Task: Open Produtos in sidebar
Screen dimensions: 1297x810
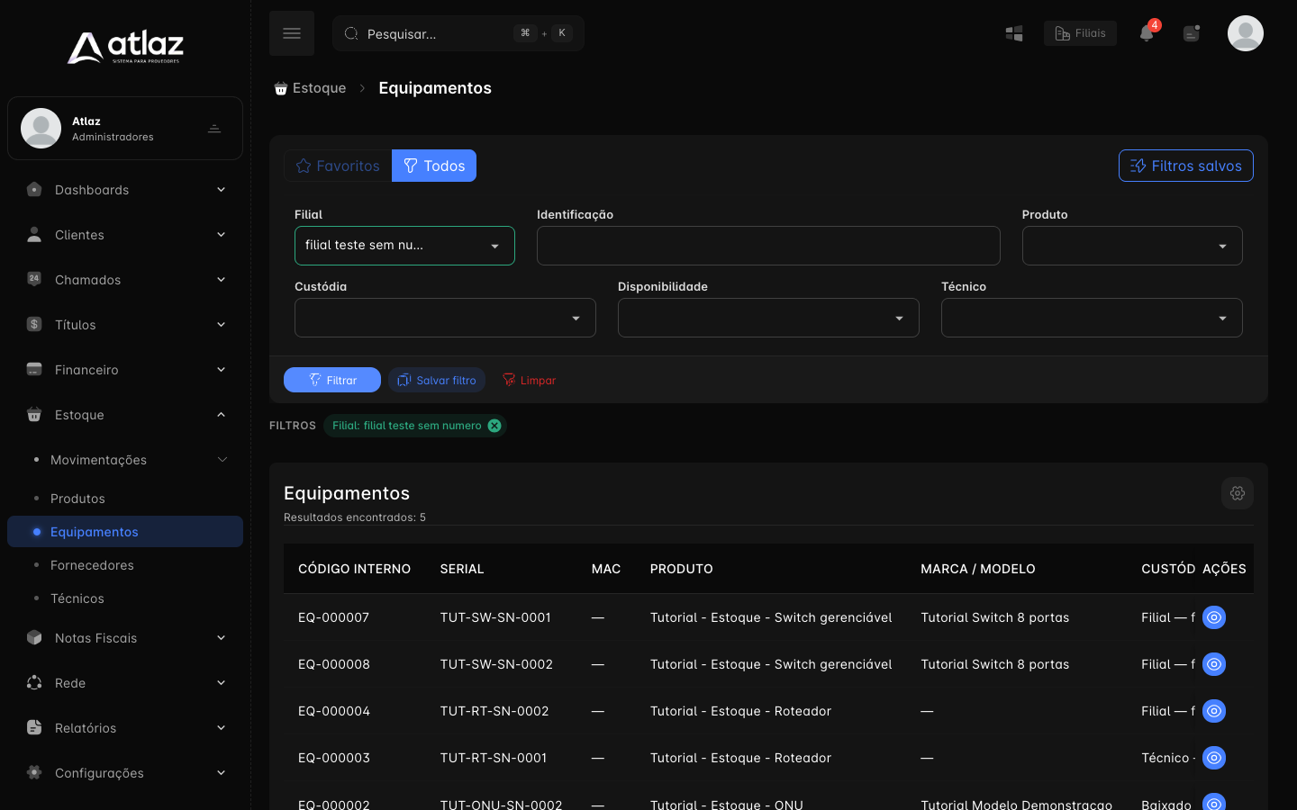Action: pos(125,499)
